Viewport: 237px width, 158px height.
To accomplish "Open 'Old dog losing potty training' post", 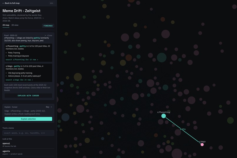I will [20, 73].
